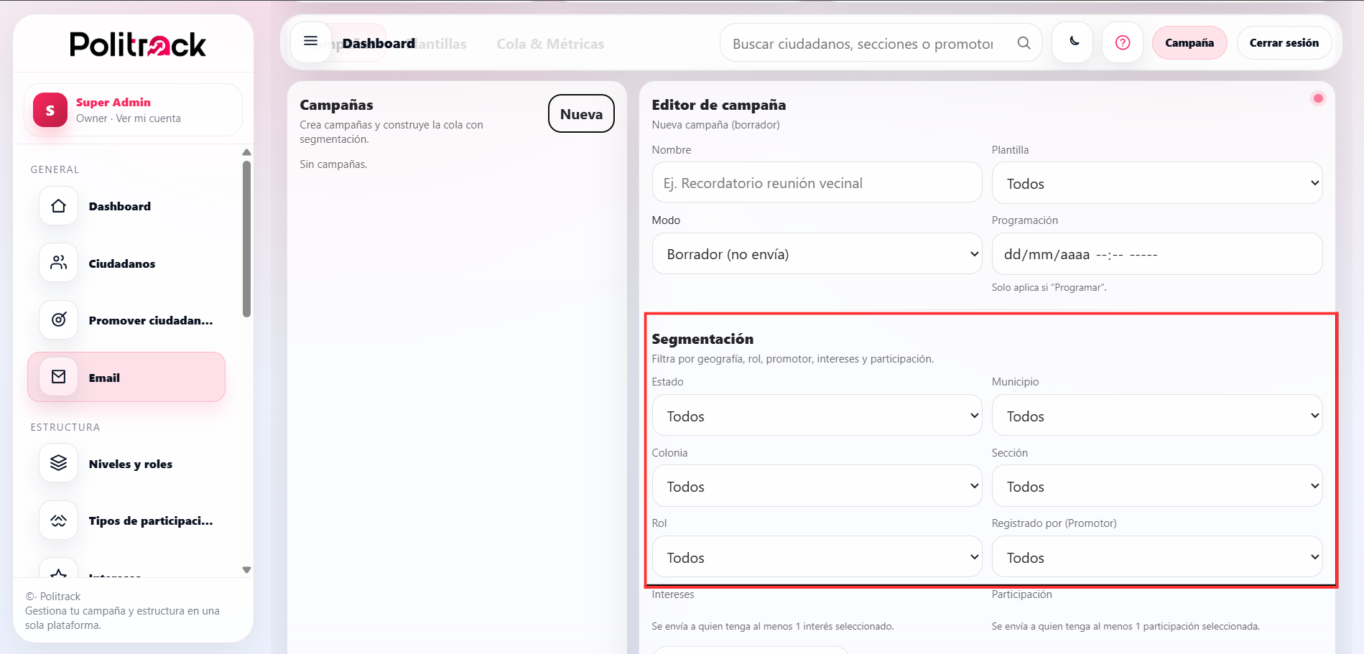
Task: Click the Super Admin avatar badge
Action: (x=48, y=110)
